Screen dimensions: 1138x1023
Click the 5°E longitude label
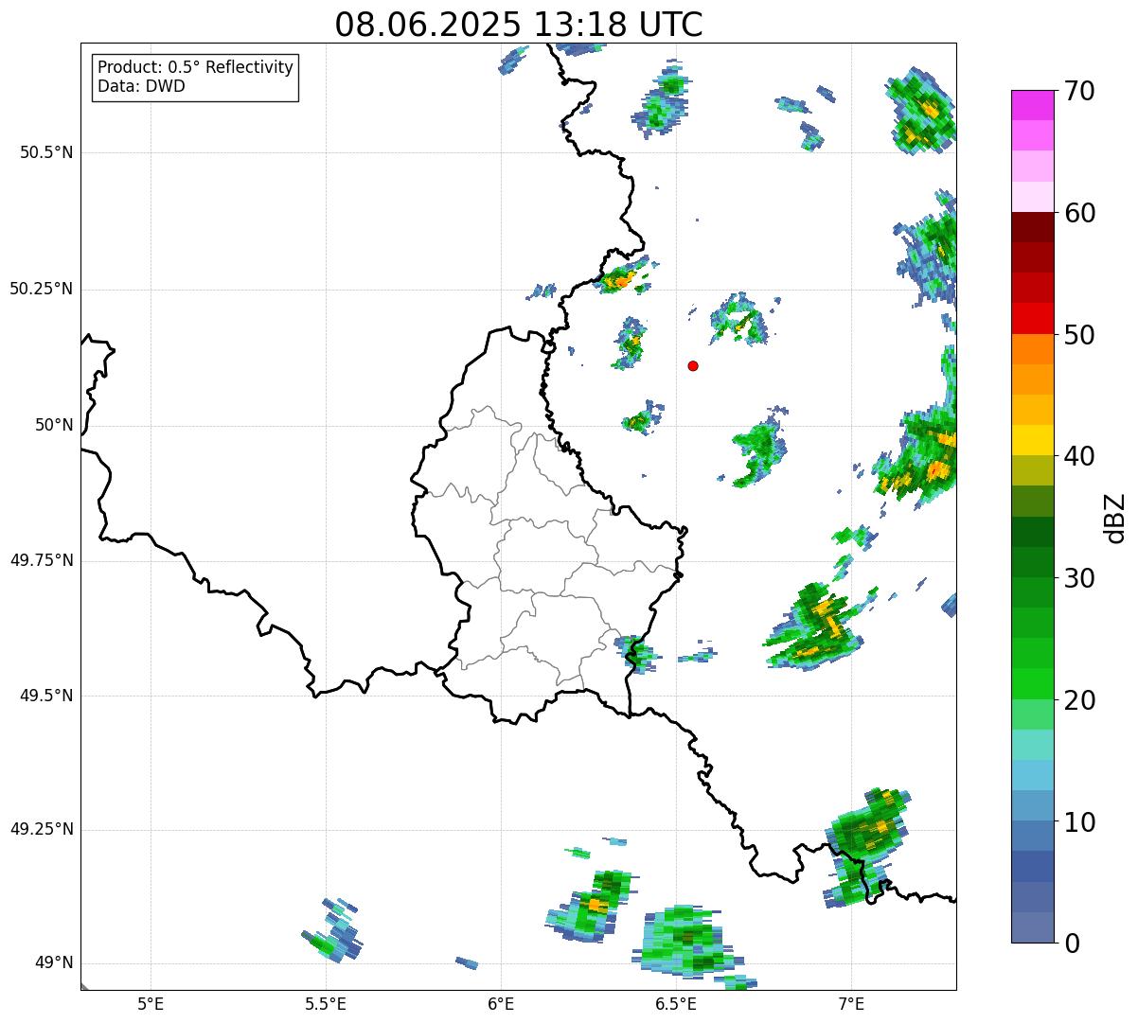coord(151,1003)
